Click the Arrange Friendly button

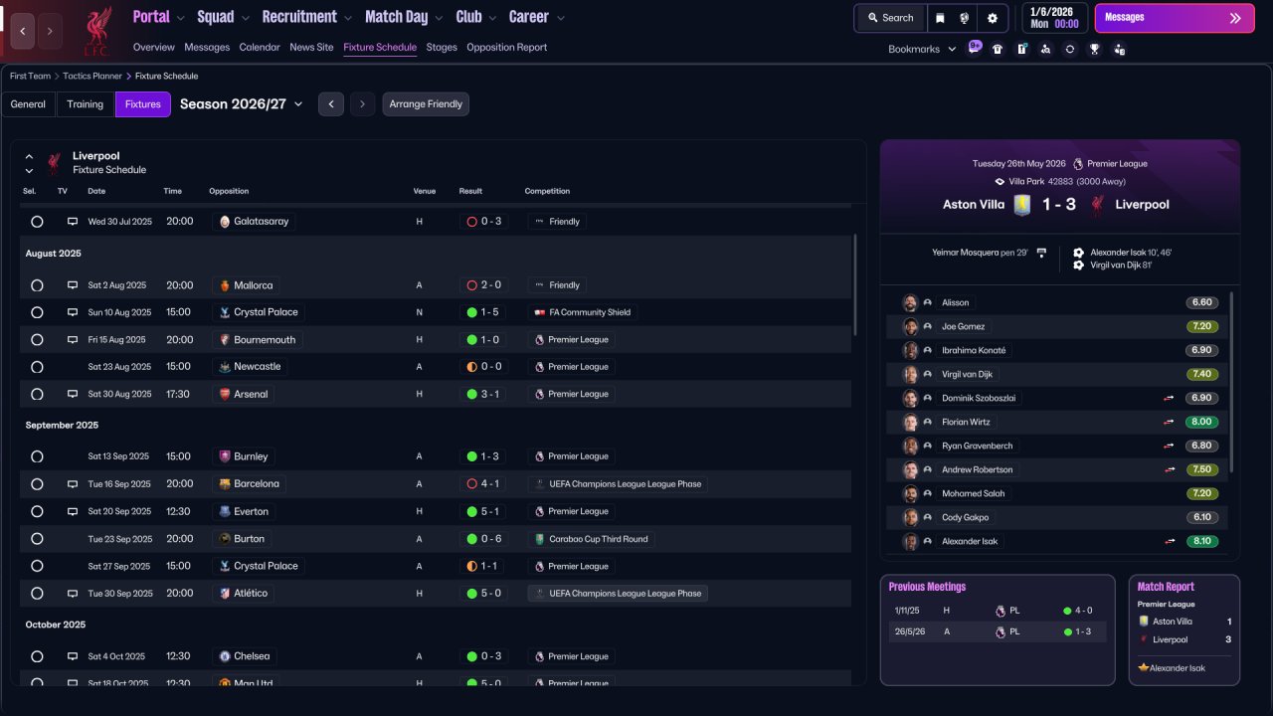pos(426,104)
